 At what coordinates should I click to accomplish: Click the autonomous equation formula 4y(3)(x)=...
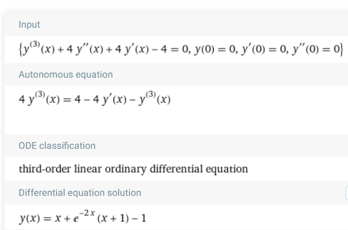(x=95, y=98)
